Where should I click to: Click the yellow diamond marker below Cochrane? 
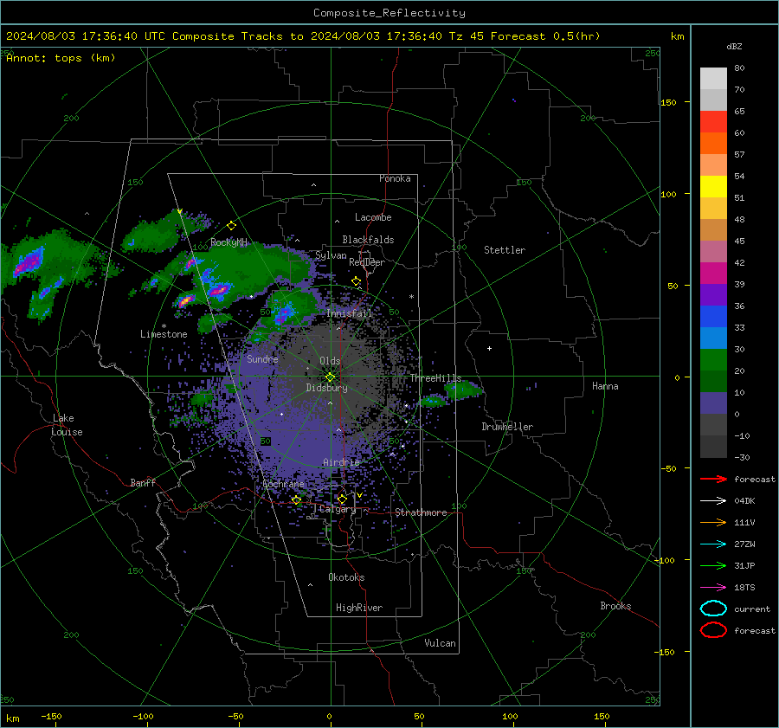click(297, 500)
